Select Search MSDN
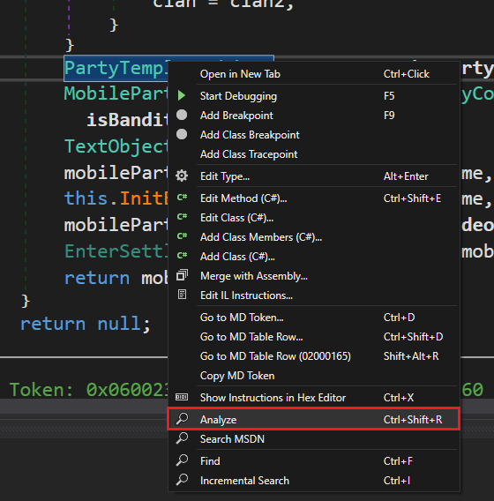Image resolution: width=494 pixels, height=501 pixels. [x=314, y=439]
